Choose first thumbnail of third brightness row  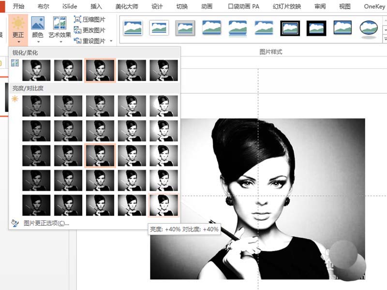(36, 156)
